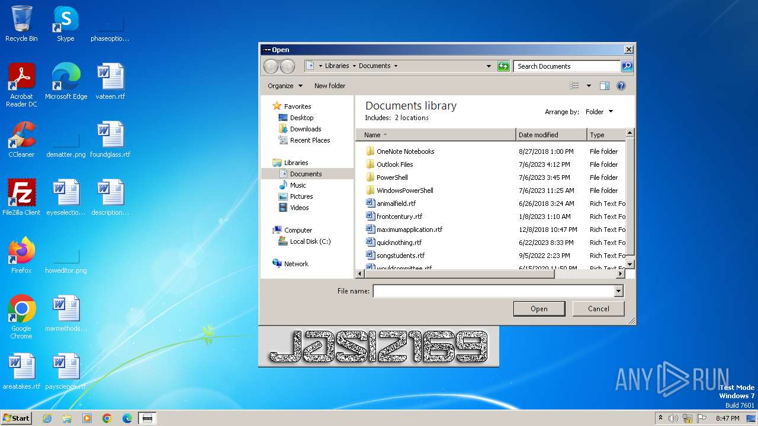Select foundglass.rtf file on the desktop
The width and height of the screenshot is (758, 426).
point(110,140)
